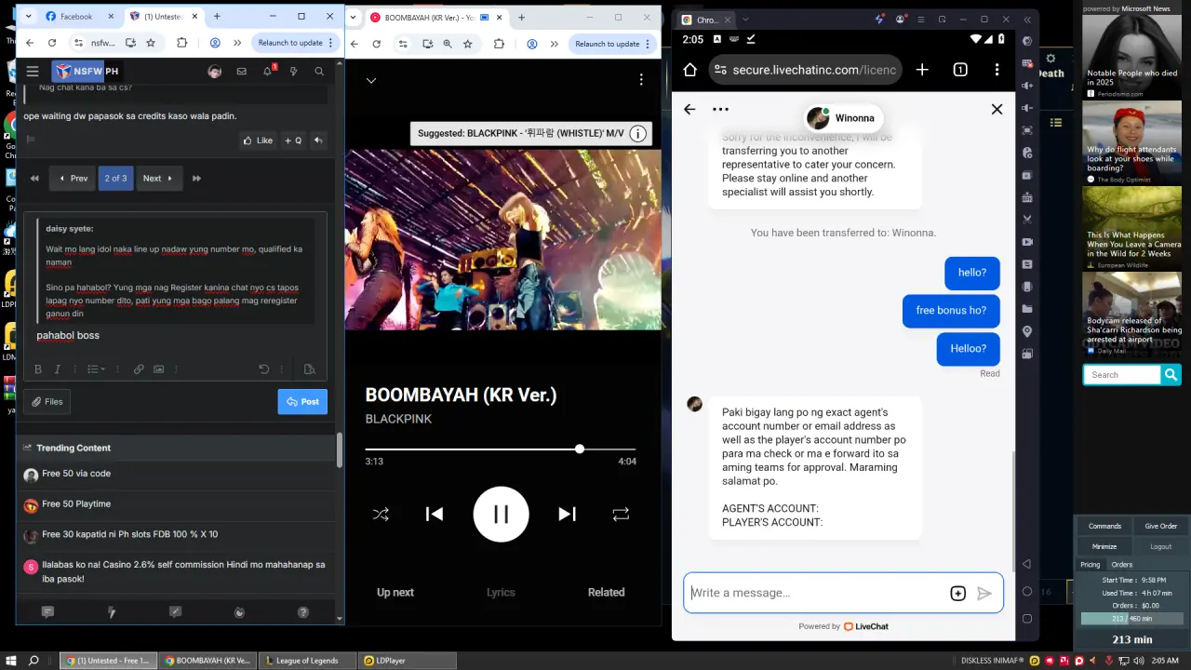Reply to the post with arrow icon
The image size is (1191, 670).
pos(318,141)
